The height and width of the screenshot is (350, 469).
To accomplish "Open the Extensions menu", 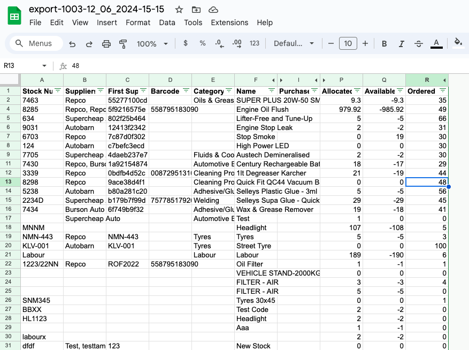I will pos(230,23).
